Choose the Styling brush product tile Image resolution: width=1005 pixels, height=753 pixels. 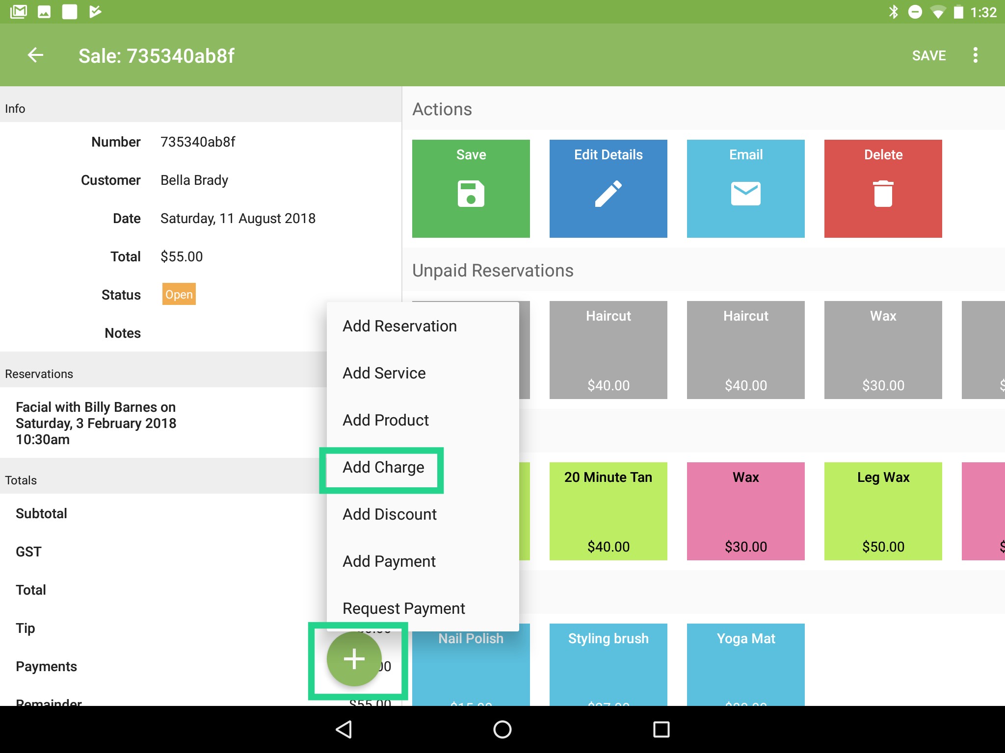pyautogui.click(x=608, y=665)
